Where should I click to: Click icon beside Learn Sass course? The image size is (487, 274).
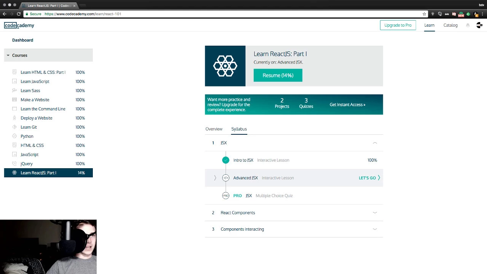(x=14, y=91)
